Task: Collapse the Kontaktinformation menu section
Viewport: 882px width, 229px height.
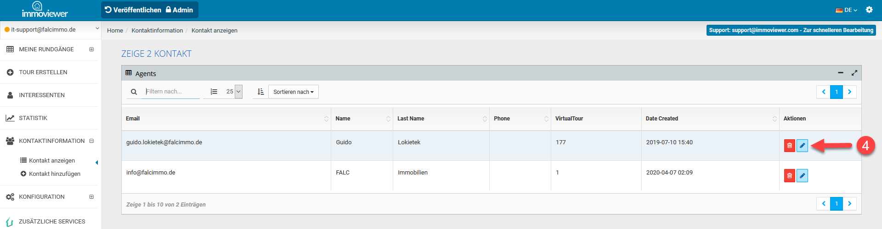Action: 91,141
